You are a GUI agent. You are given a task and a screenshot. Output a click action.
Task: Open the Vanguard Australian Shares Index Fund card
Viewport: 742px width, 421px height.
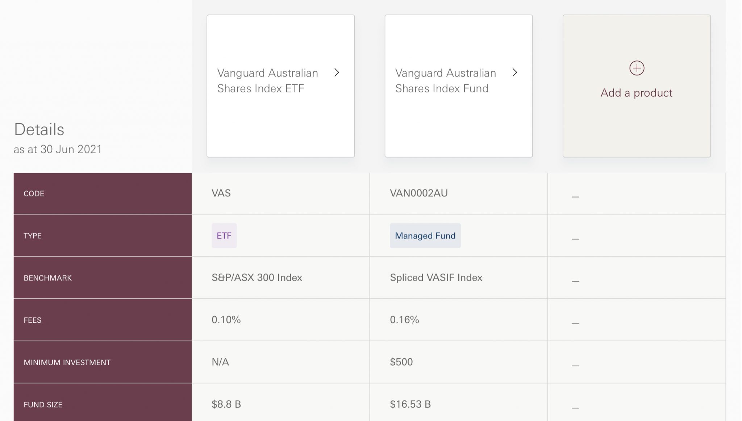(459, 86)
